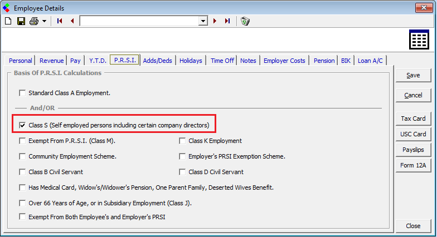Enable Standard Class A Employment checkbox
437x237 pixels.
click(x=23, y=93)
